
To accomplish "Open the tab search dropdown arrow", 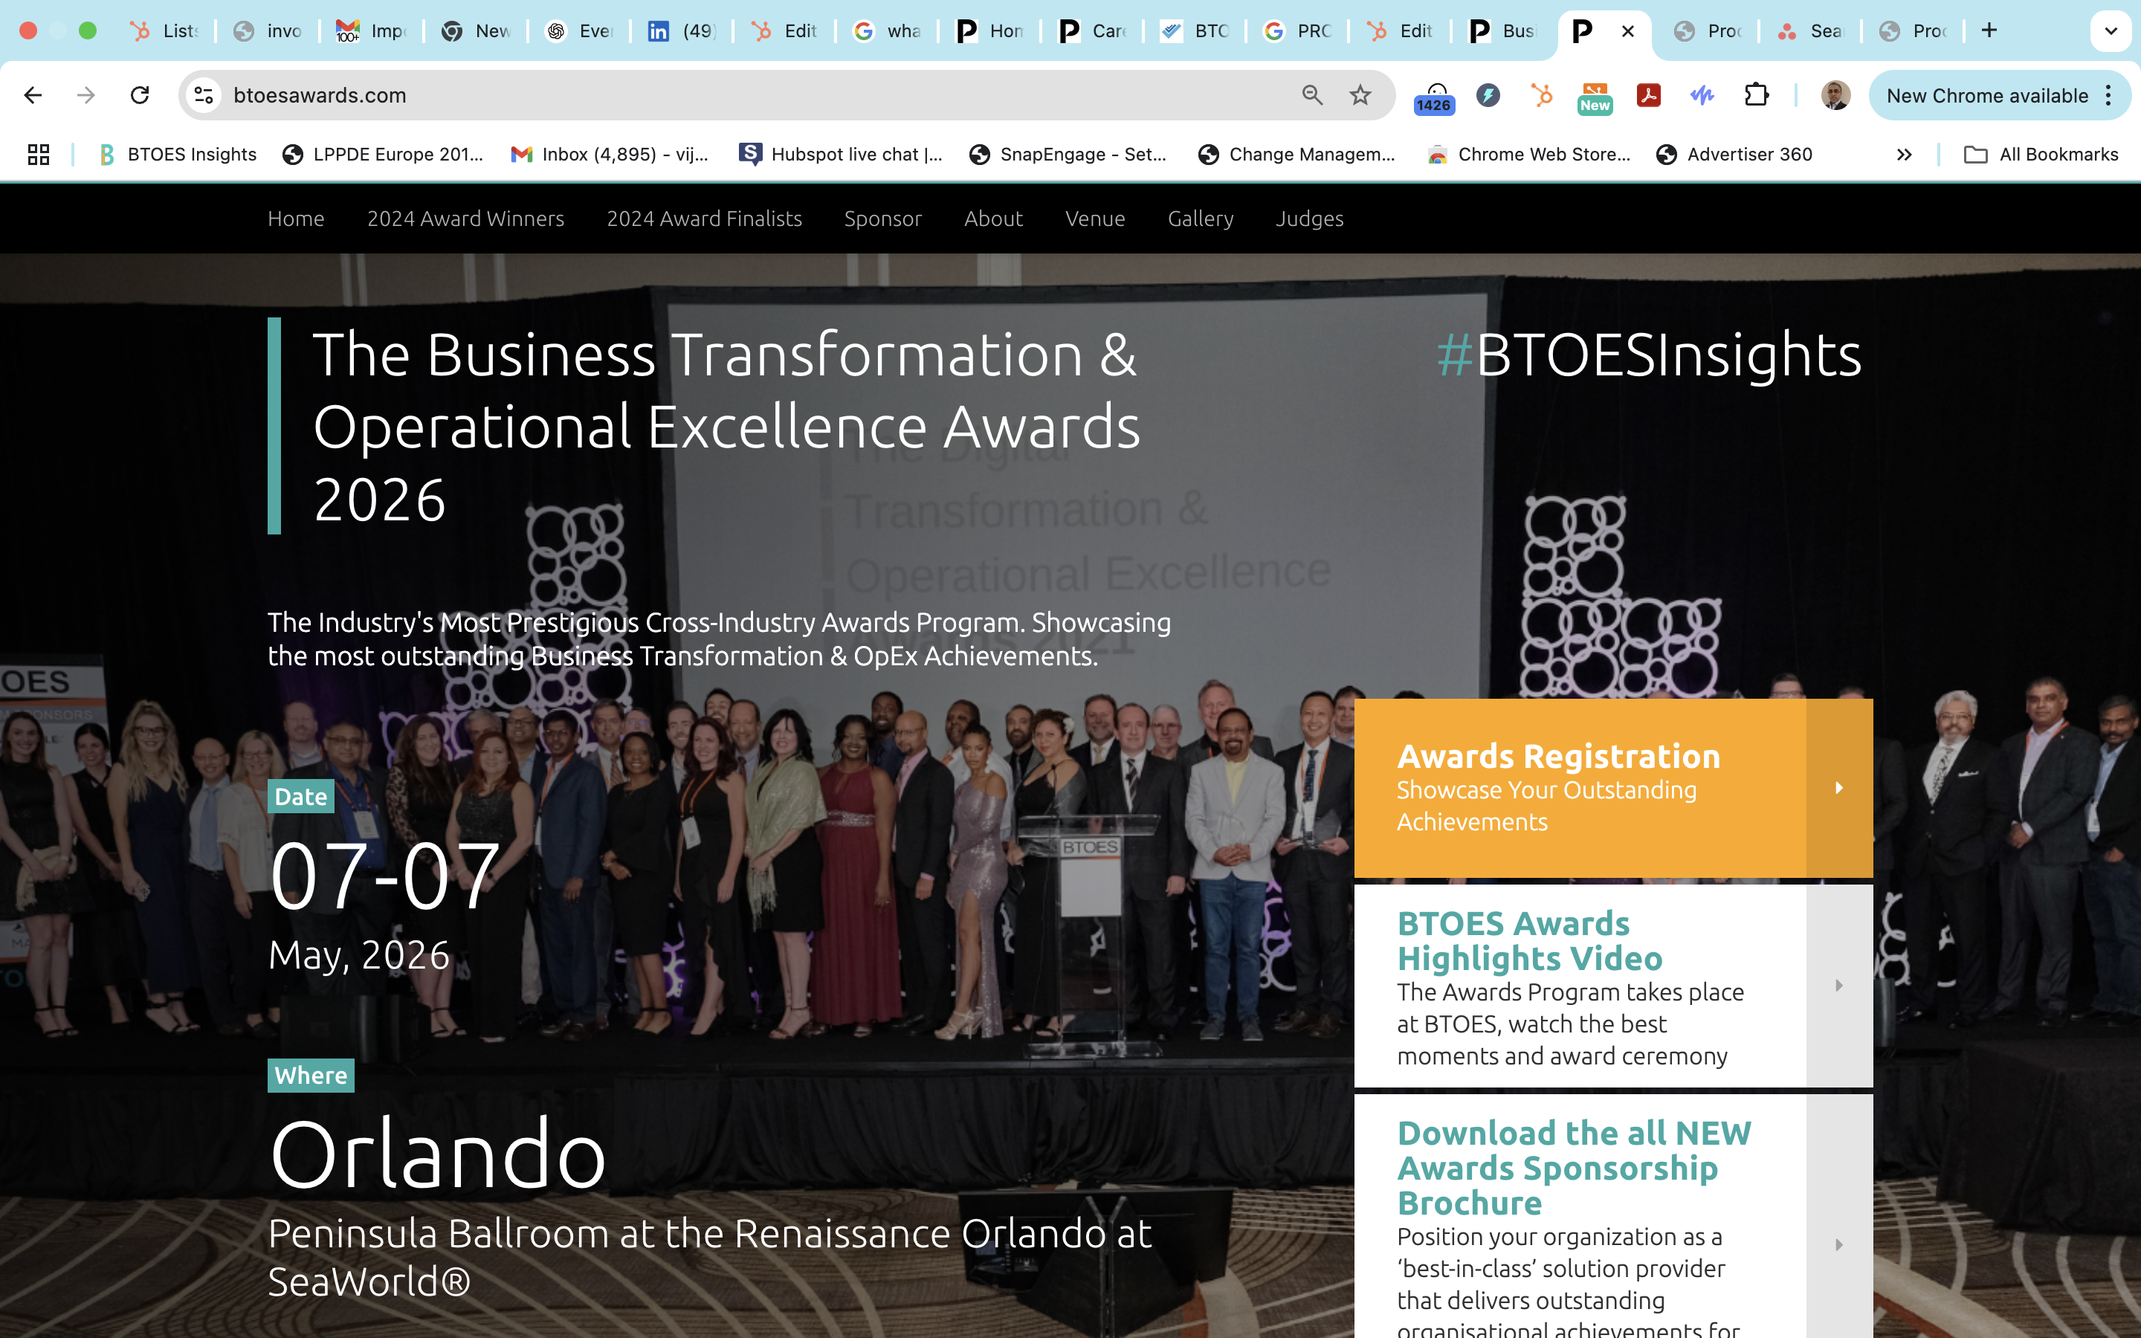I will (2110, 31).
